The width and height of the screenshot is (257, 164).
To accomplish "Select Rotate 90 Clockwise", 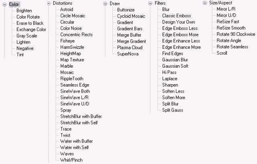I will click(x=237, y=34).
